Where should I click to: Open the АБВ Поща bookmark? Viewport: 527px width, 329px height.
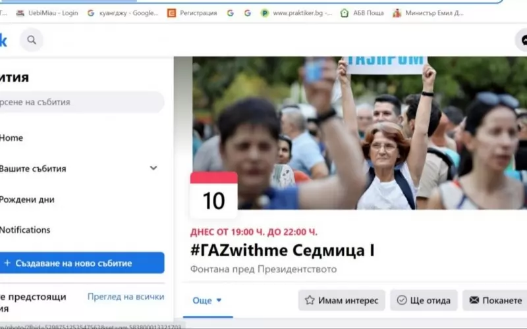coord(362,13)
